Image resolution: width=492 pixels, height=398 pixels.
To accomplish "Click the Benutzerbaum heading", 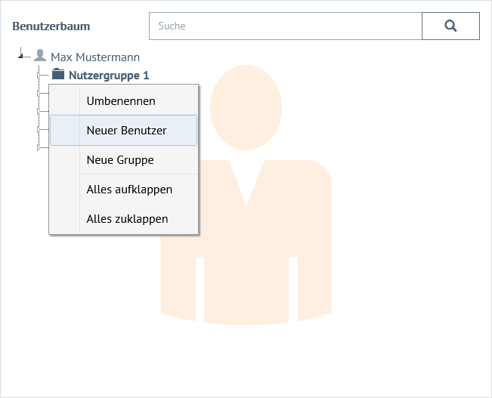I will tap(51, 26).
